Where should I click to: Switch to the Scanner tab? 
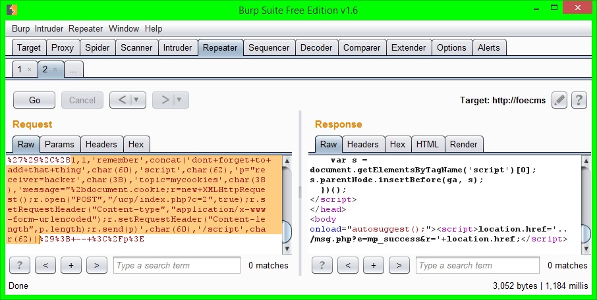[x=136, y=47]
